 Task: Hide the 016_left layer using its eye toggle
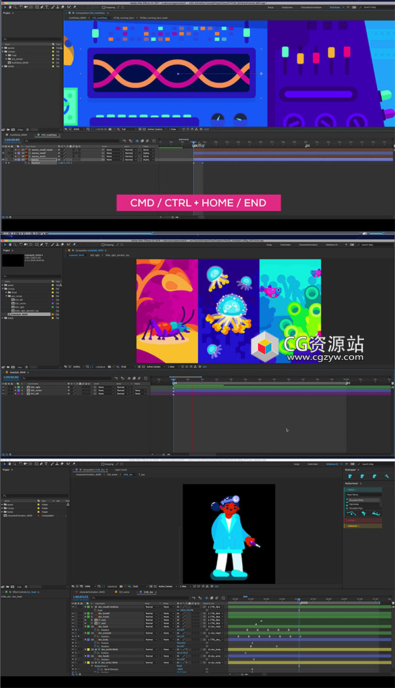(3, 393)
